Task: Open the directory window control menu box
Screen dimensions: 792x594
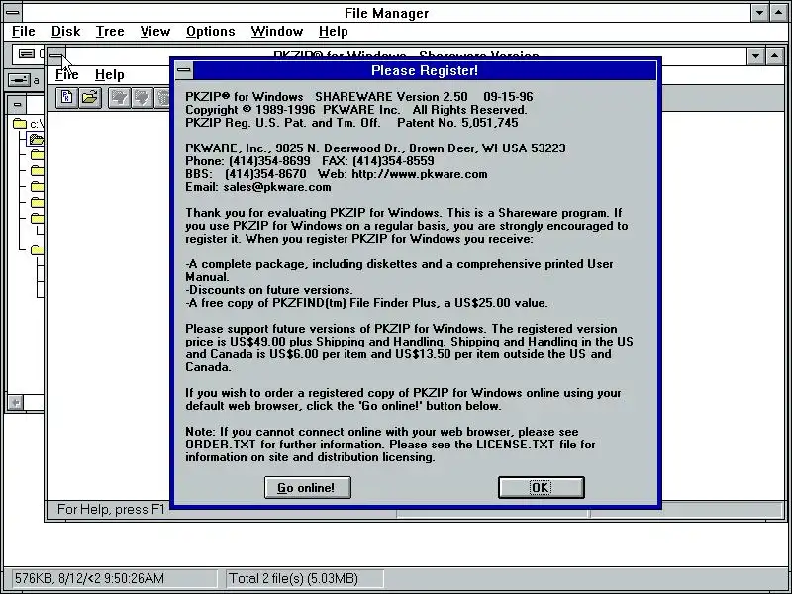Action: pyautogui.click(x=18, y=105)
